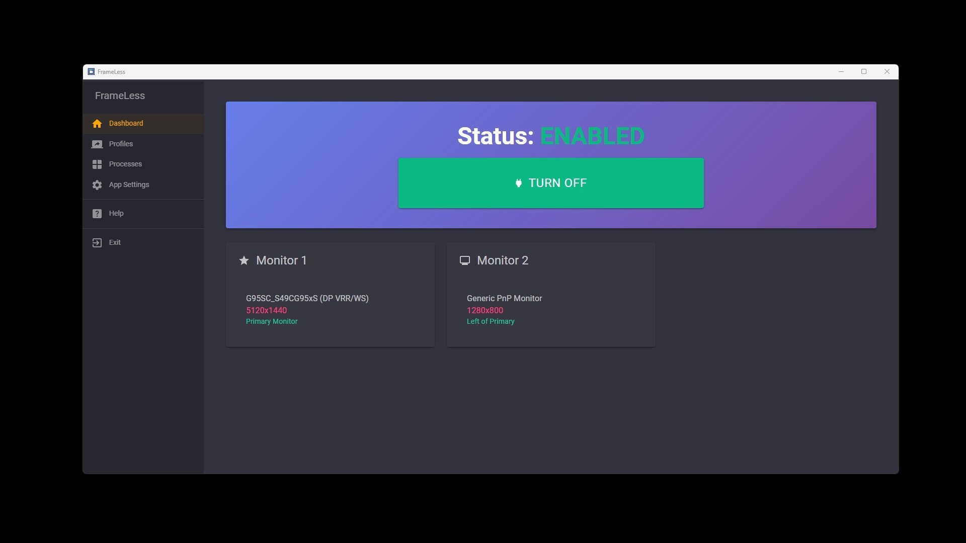Select the Monitor 2 card
The height and width of the screenshot is (543, 966).
click(551, 295)
